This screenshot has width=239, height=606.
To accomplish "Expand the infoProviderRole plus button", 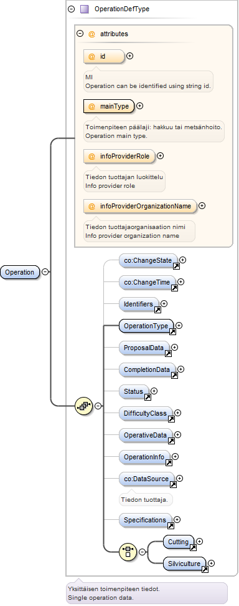I will coord(161,156).
